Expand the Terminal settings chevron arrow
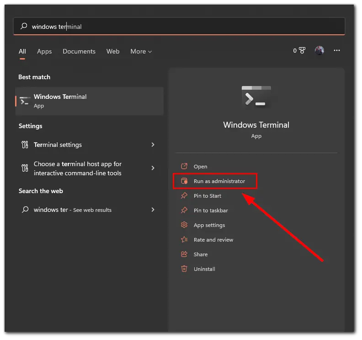The image size is (362, 340). pos(153,145)
